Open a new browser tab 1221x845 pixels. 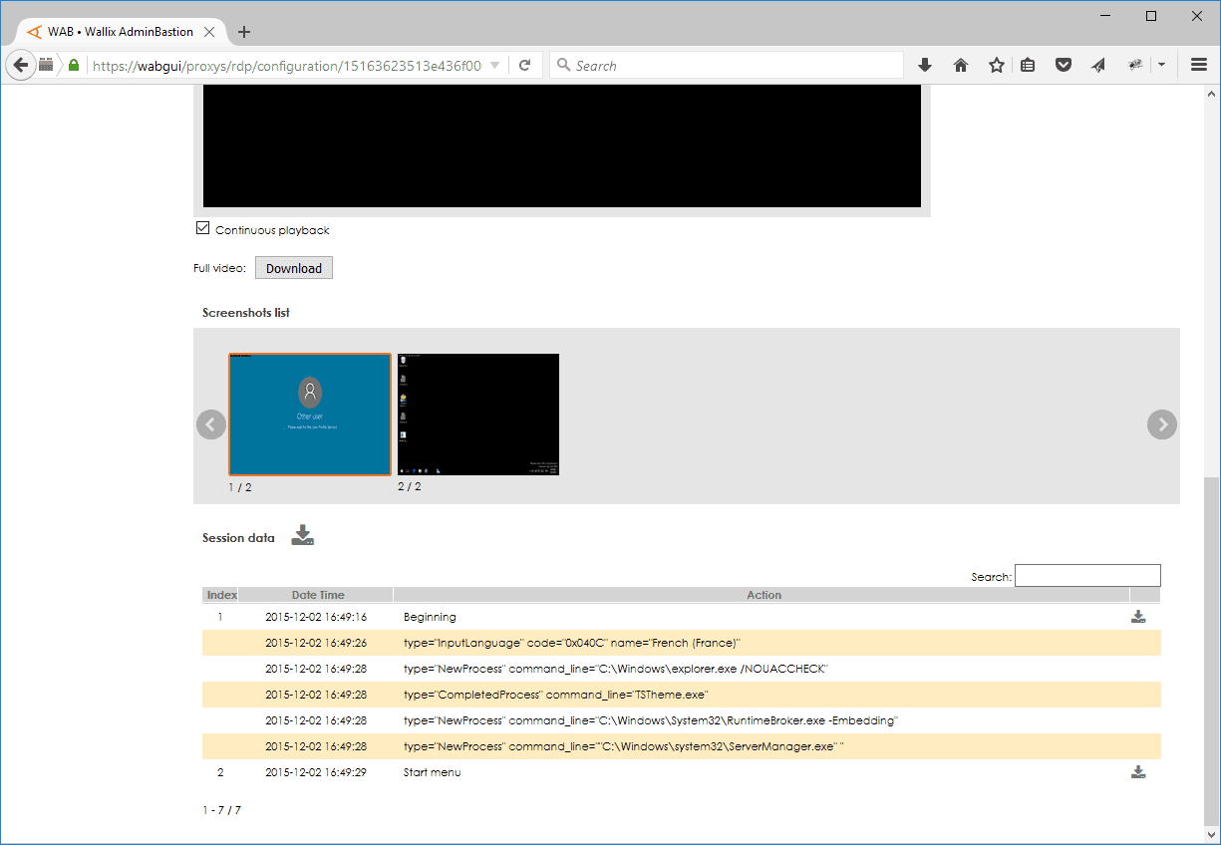click(x=244, y=32)
